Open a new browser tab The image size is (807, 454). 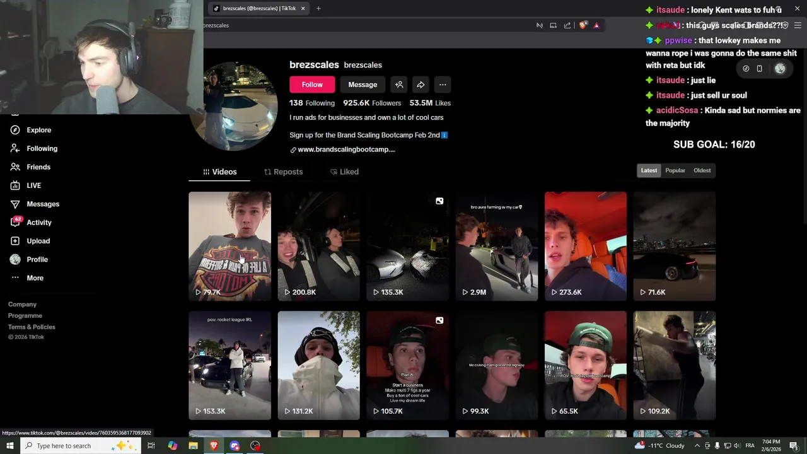click(318, 8)
